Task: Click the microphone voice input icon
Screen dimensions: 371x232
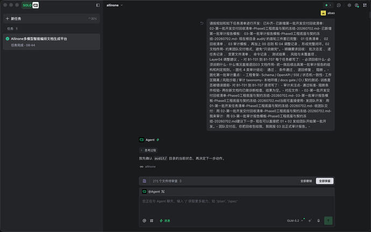Action: coord(318,221)
